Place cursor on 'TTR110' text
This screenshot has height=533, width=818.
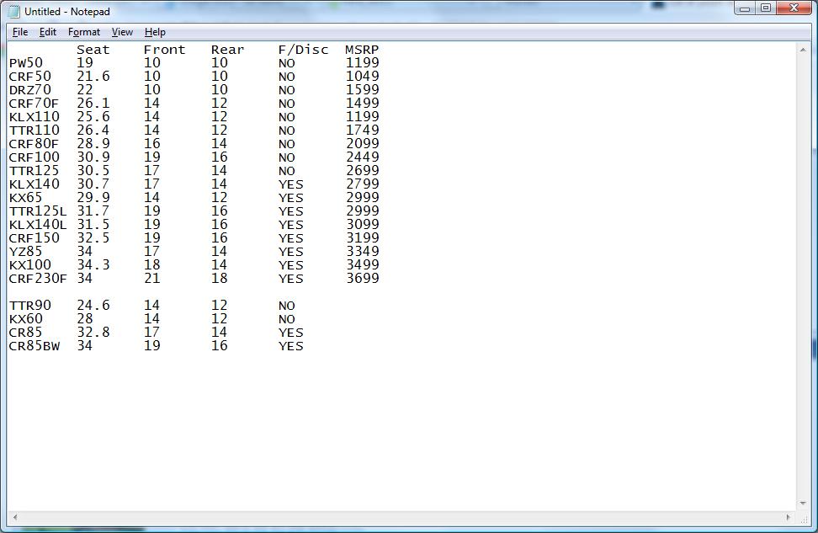point(34,131)
